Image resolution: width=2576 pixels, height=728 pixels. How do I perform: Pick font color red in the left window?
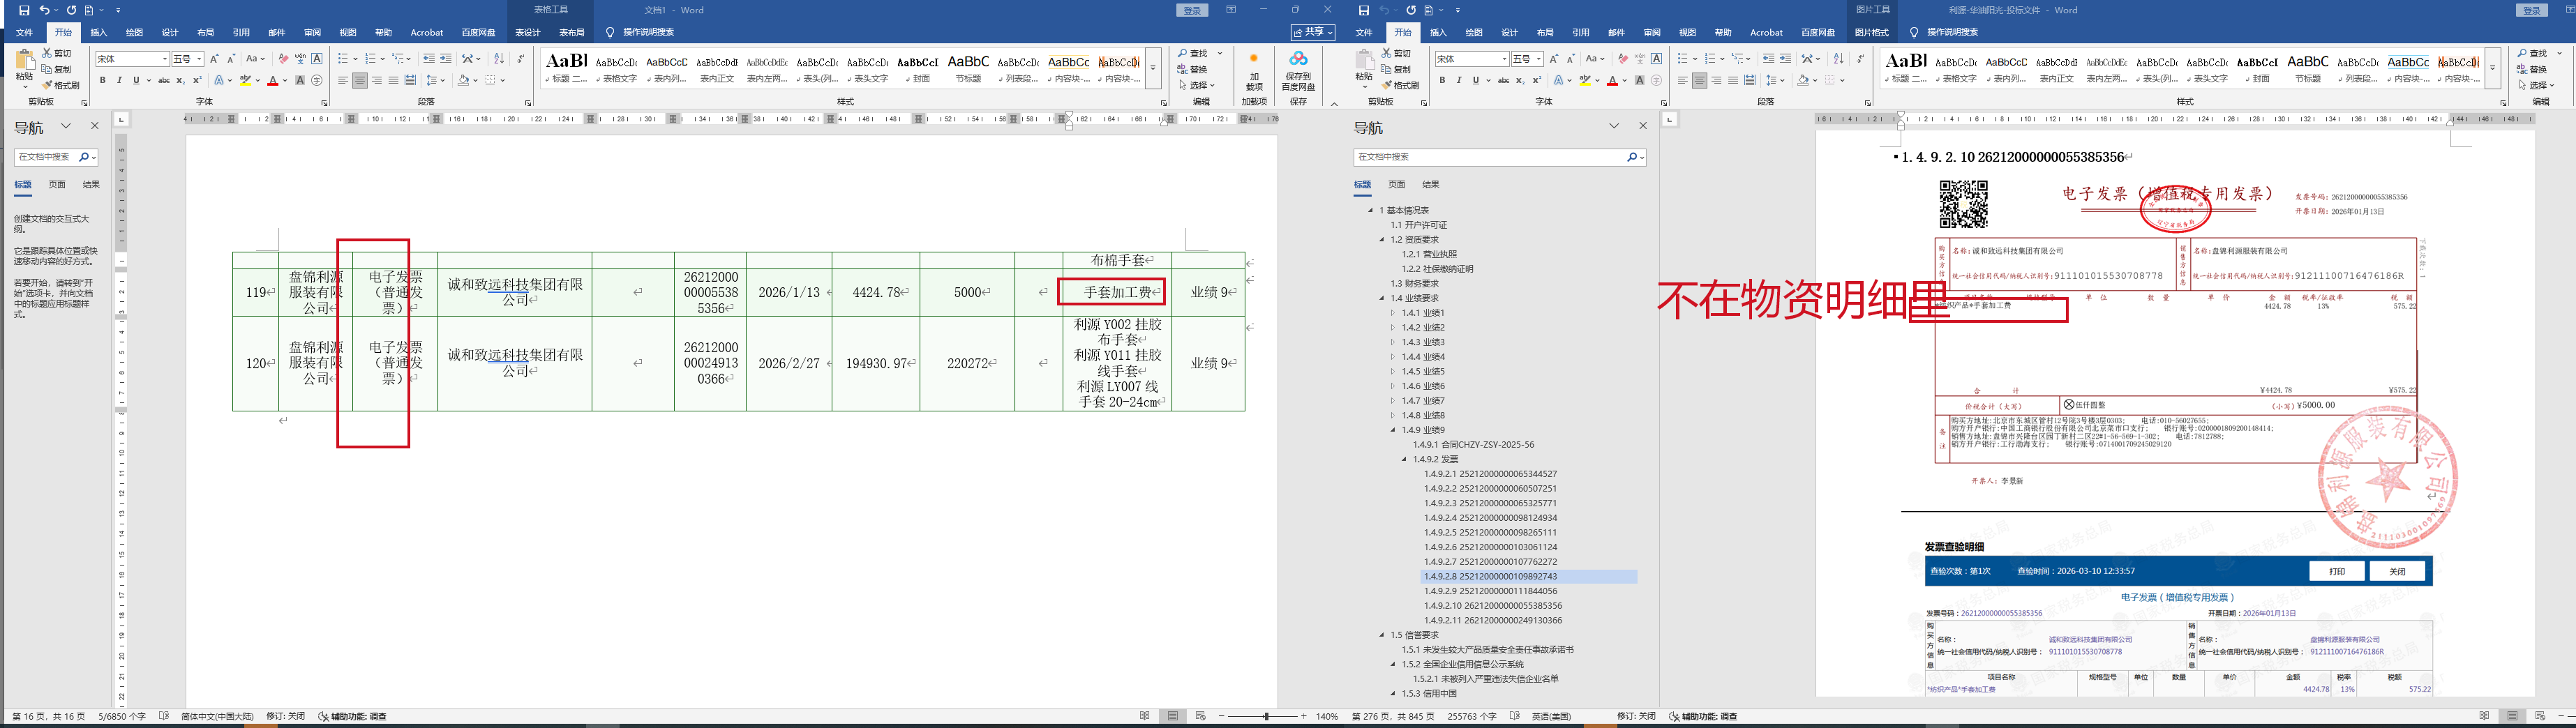[x=272, y=80]
